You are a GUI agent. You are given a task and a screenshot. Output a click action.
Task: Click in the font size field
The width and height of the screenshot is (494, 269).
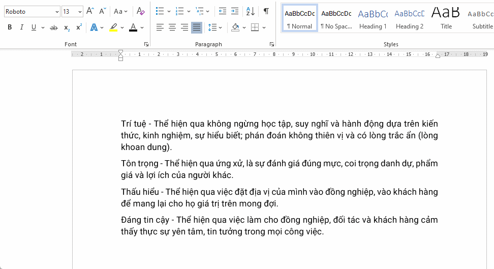[x=69, y=12]
